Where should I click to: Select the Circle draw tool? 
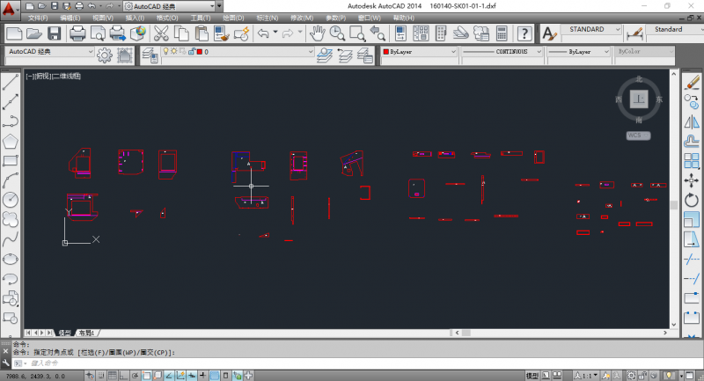(11, 199)
